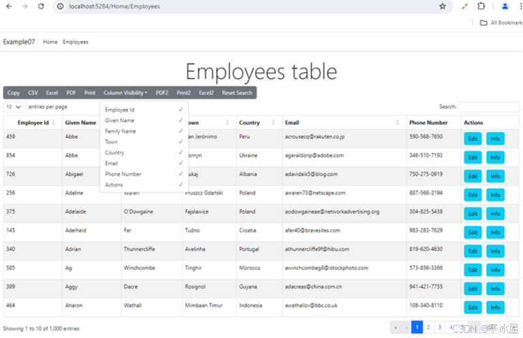Toggle Phone Number column visibility
Image resolution: width=523 pixels, height=338 pixels.
coord(144,174)
